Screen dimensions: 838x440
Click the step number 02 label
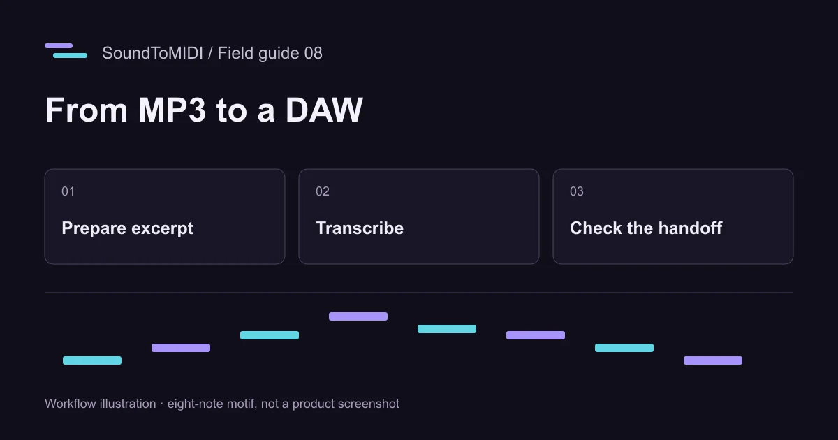click(x=322, y=191)
